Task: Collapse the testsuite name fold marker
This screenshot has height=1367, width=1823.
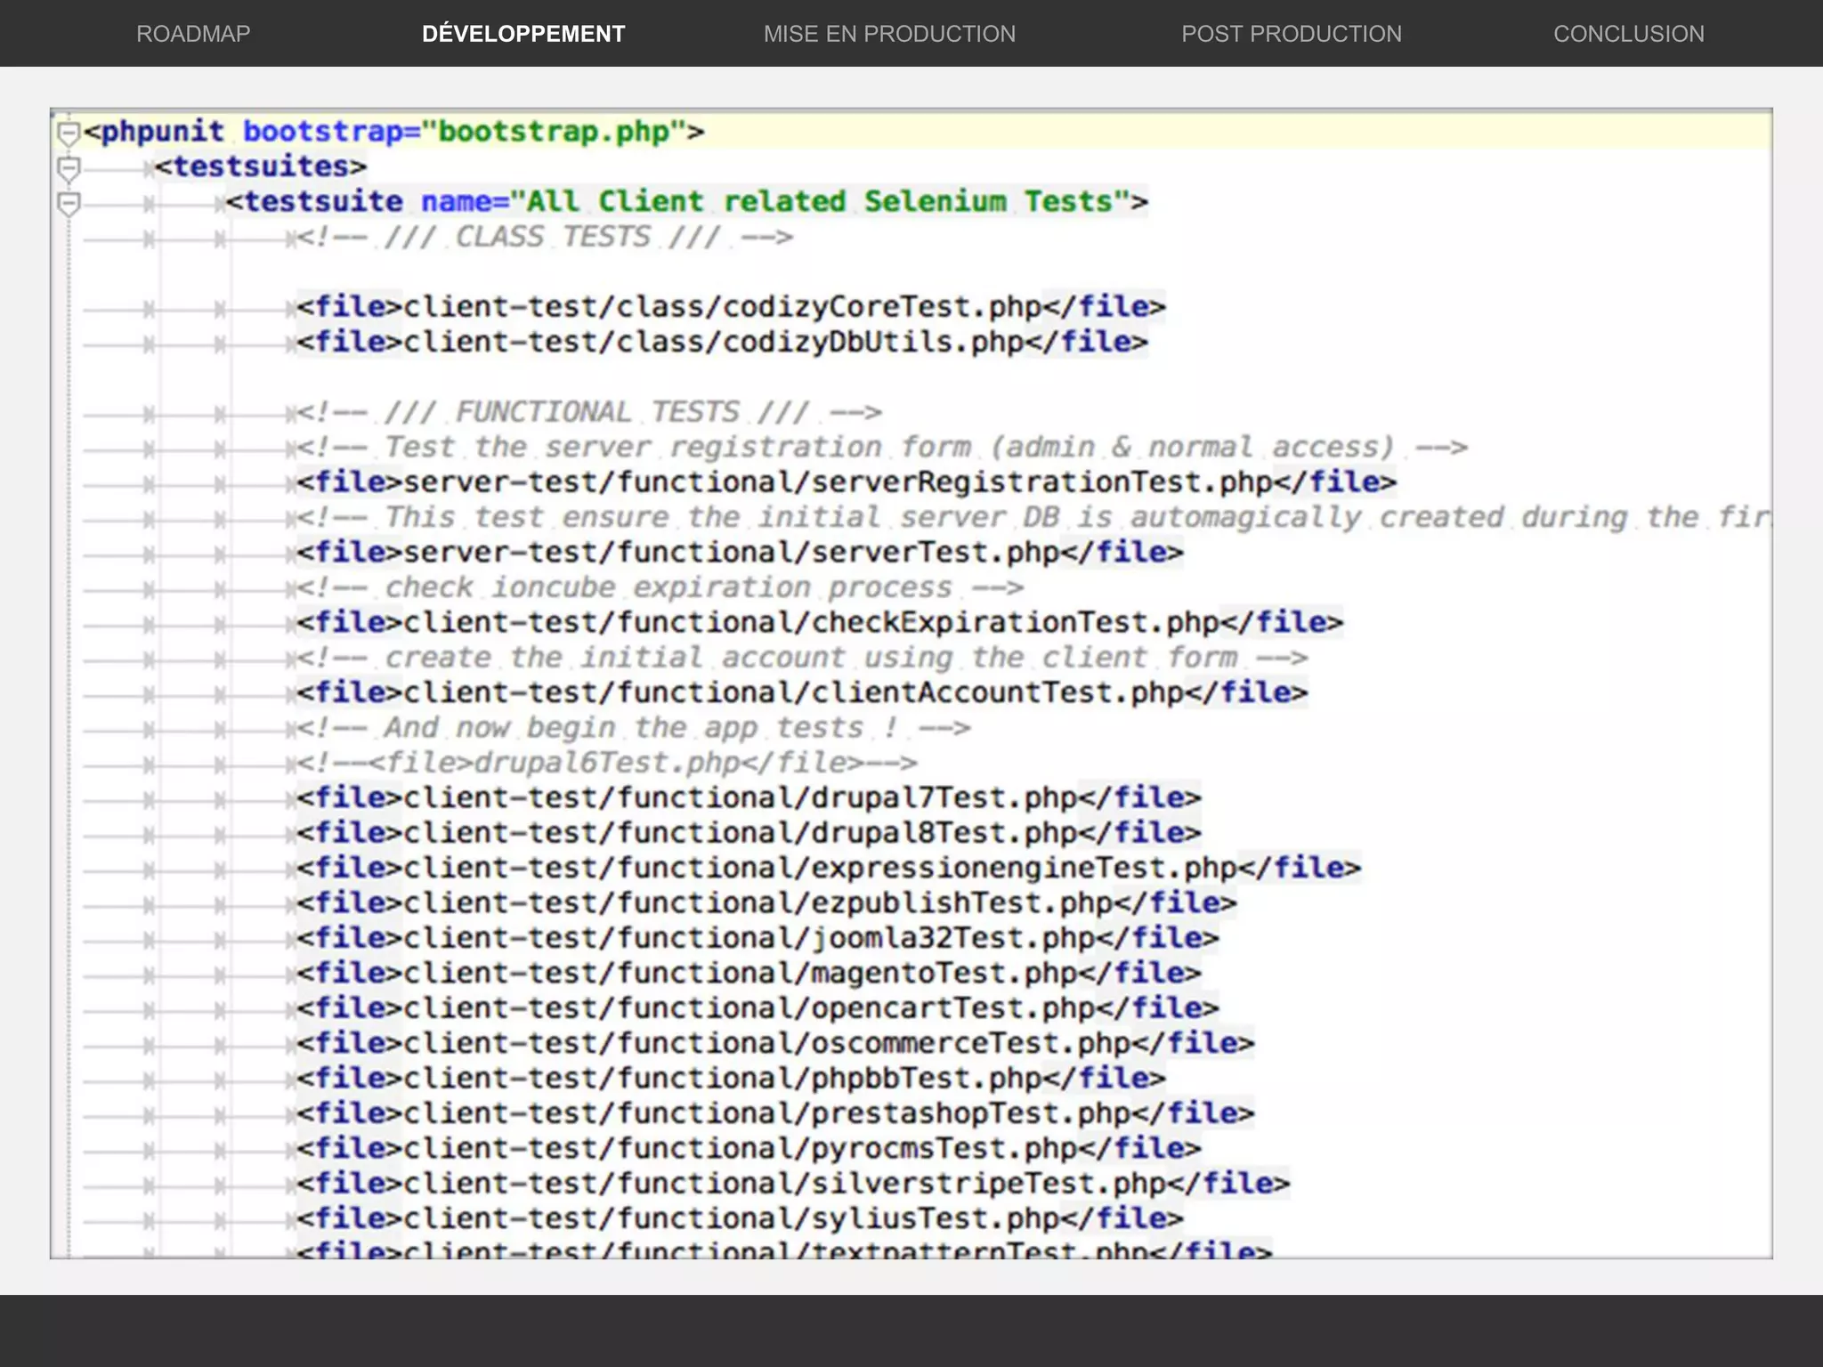Action: 69,204
